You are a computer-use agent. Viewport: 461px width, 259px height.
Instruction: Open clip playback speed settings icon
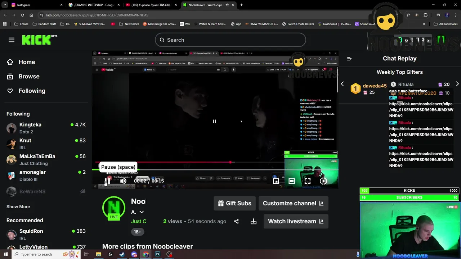pyautogui.click(x=323, y=181)
